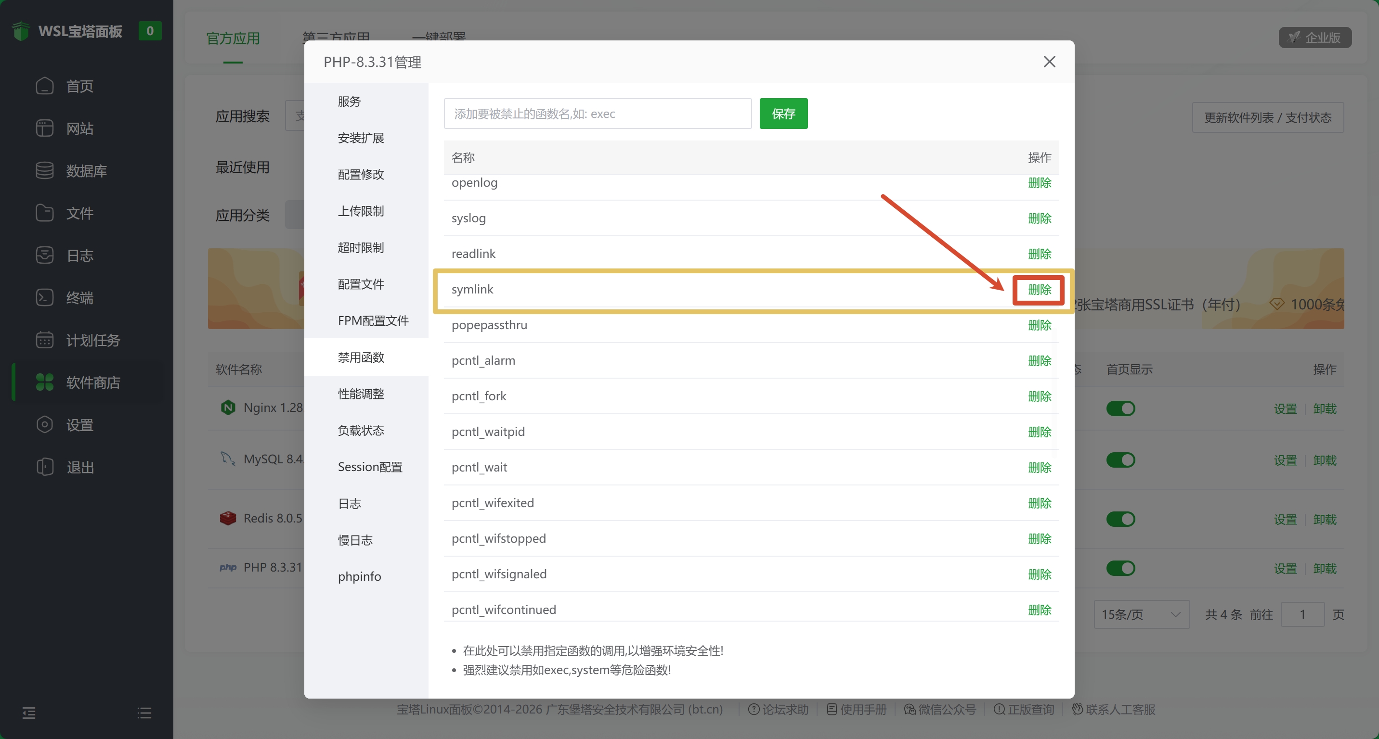Click the green message count badge 0
Screen dimensions: 1379x739
point(150,31)
